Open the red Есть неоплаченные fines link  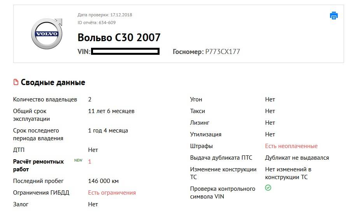pos(291,146)
